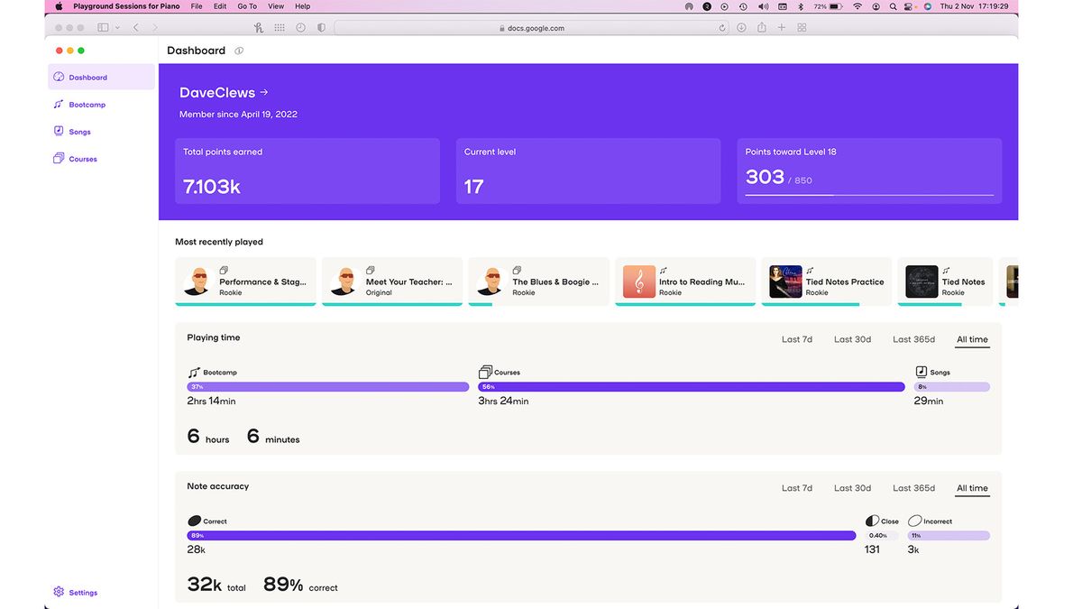The height and width of the screenshot is (609, 1082).
Task: Open the Go To menu
Action: [247, 6]
